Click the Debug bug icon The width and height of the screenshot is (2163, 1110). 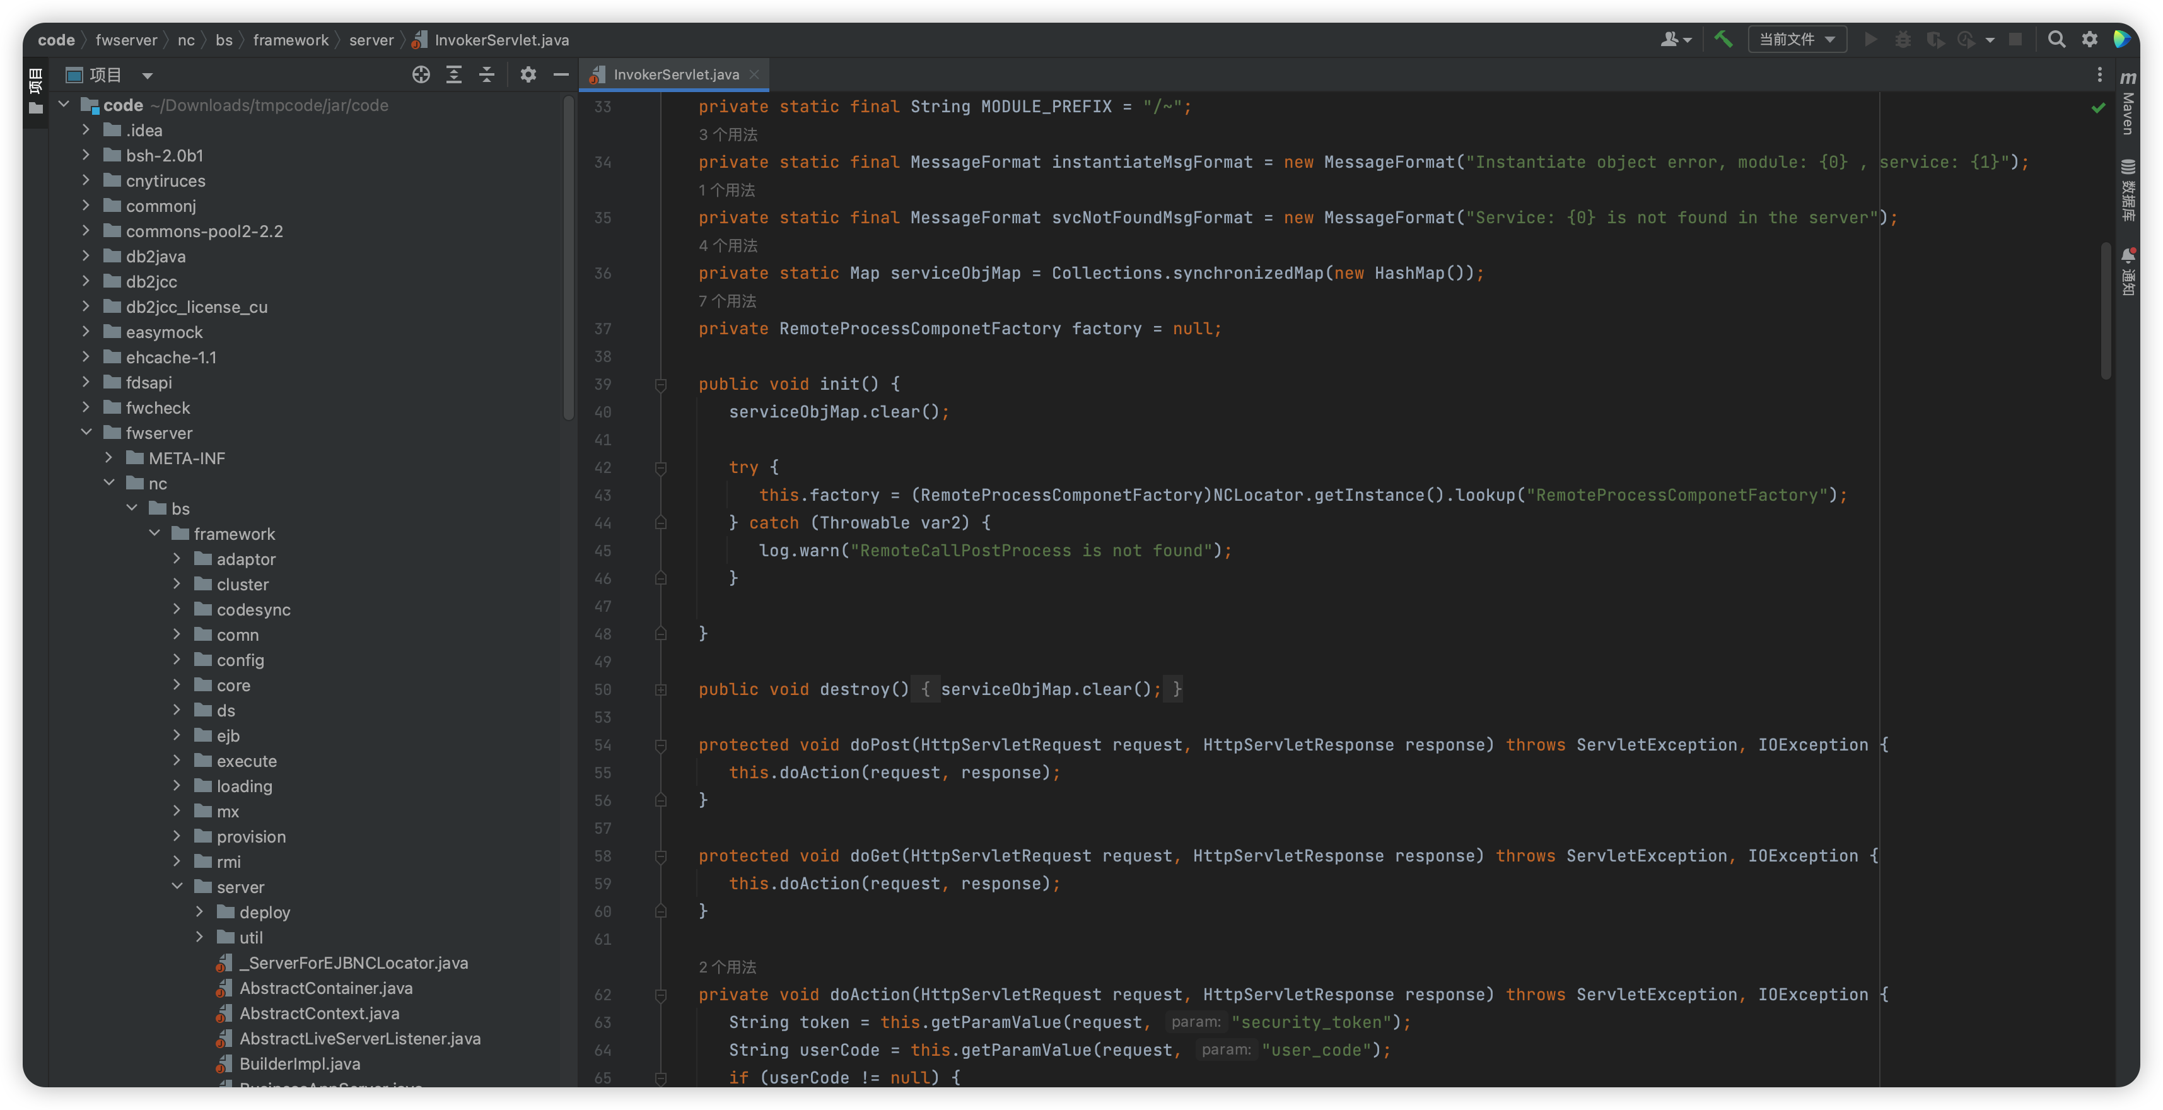[x=1903, y=40]
